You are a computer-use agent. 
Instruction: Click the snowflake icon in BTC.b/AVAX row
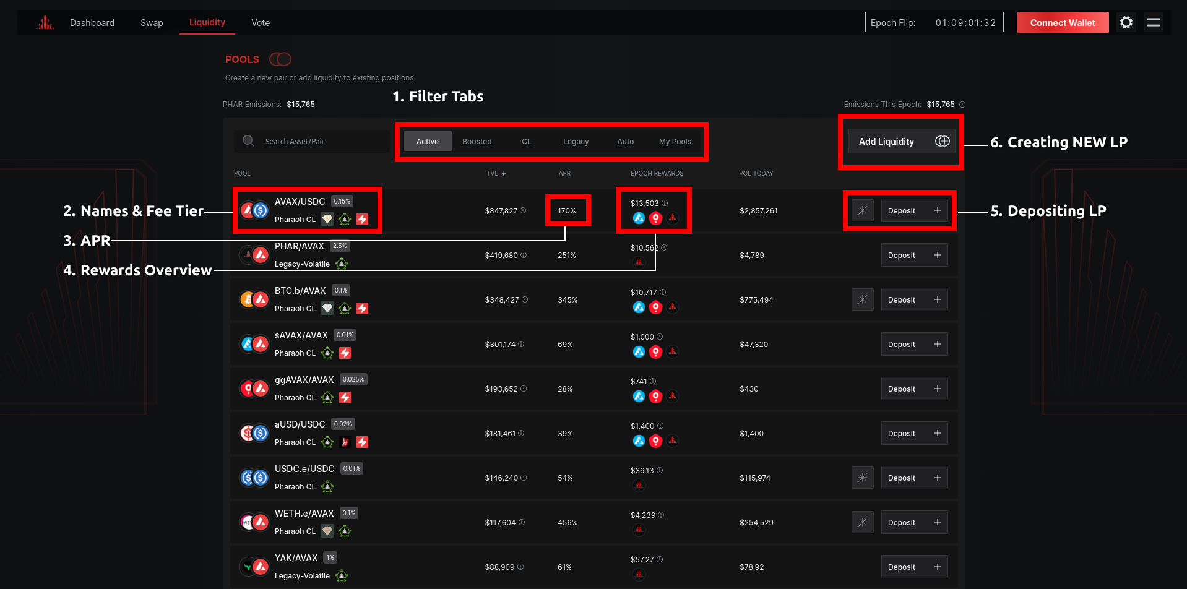(863, 299)
